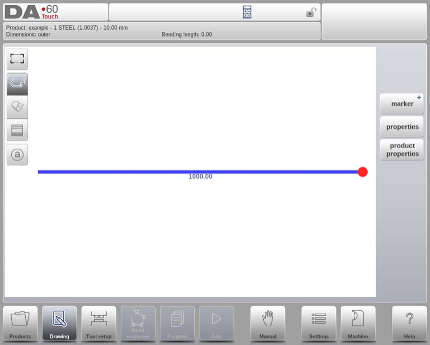430x345 pixels.
Task: Open the calculator icon in top bar
Action: [247, 12]
